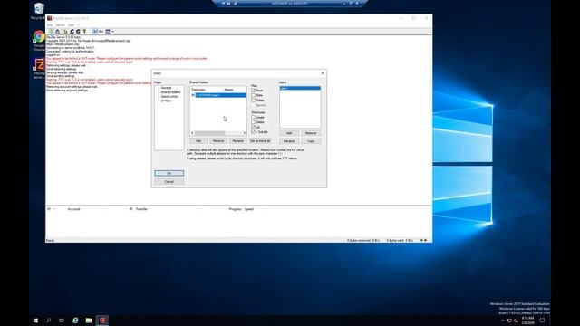Screen dimensions: 580x326
Task: Click Remove under Shared folders list
Action: tap(218, 141)
